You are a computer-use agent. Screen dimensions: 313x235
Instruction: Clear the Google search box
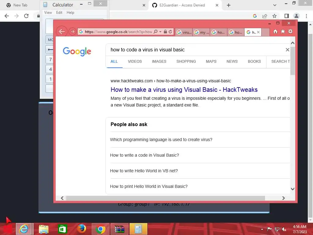coord(287,50)
